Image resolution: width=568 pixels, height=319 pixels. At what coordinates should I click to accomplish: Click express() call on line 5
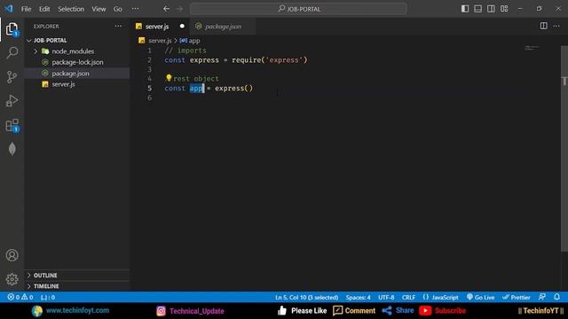pyautogui.click(x=233, y=89)
